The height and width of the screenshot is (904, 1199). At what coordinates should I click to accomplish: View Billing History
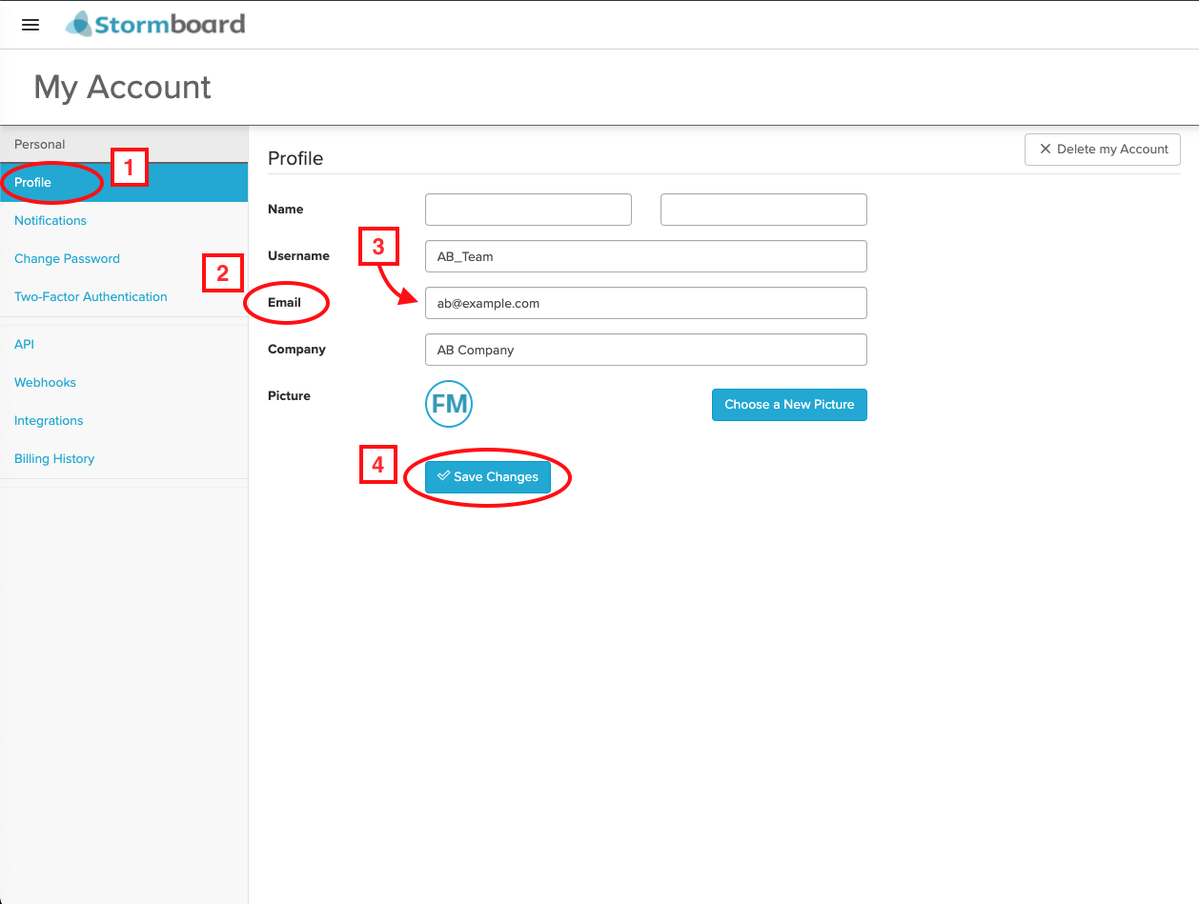tap(54, 458)
